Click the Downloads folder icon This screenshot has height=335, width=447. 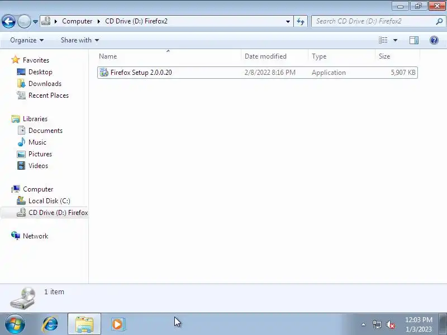point(21,83)
